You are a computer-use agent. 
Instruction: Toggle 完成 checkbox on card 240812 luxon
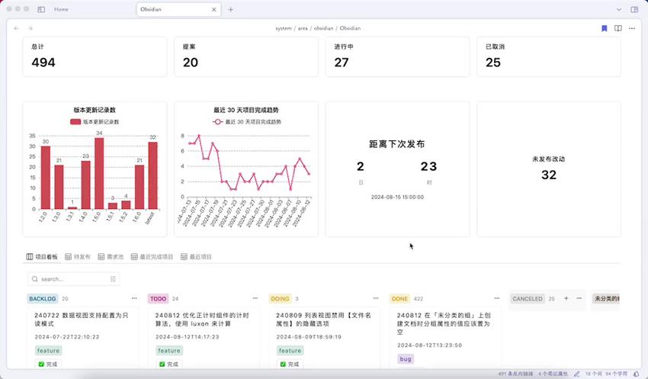(x=162, y=365)
